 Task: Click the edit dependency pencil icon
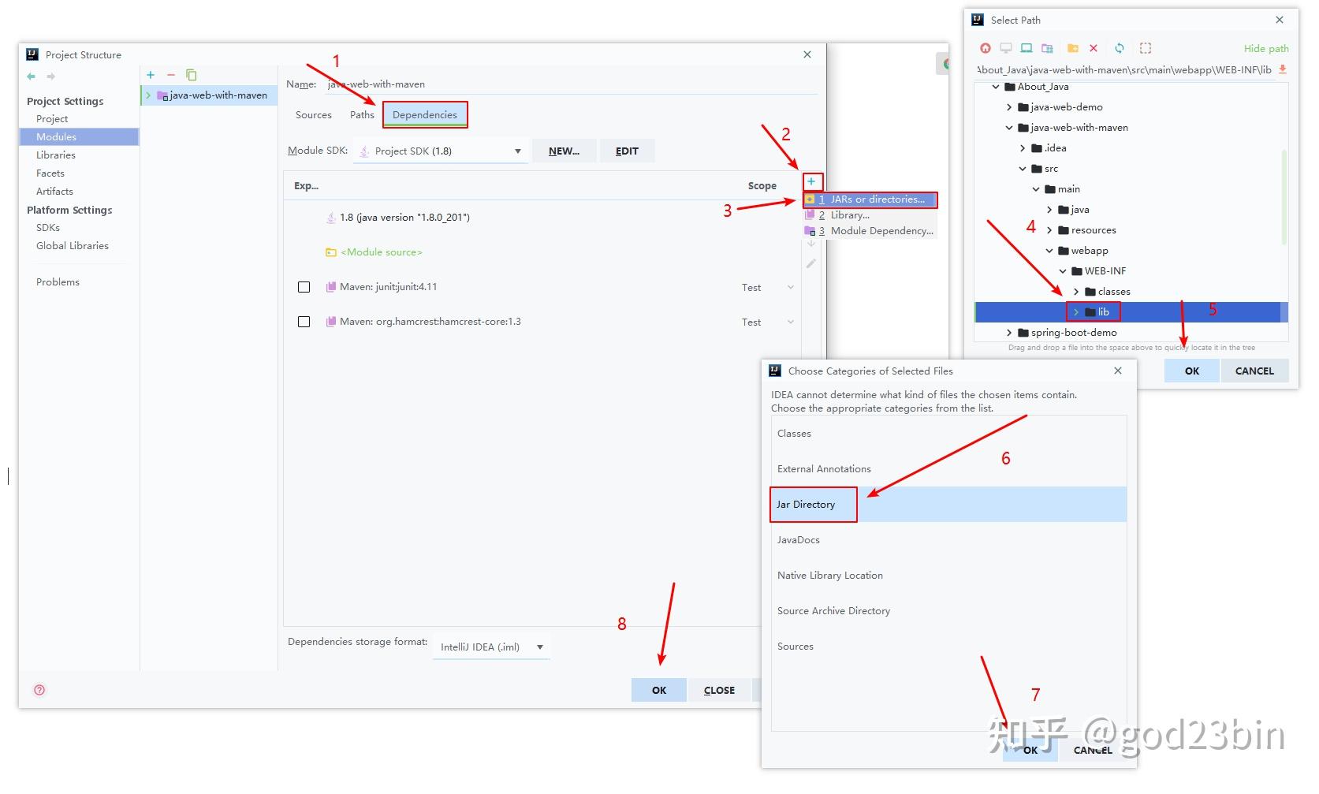[810, 263]
